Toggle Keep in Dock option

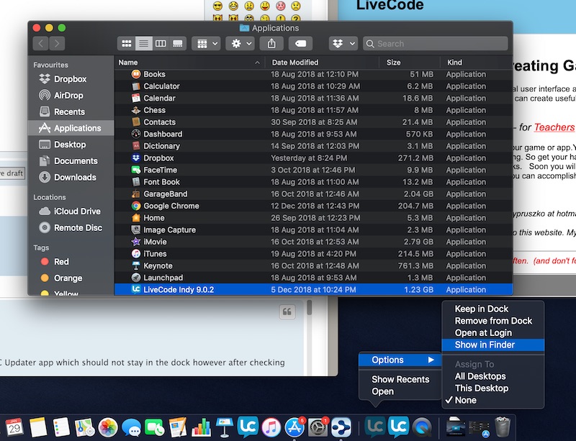[481, 309]
